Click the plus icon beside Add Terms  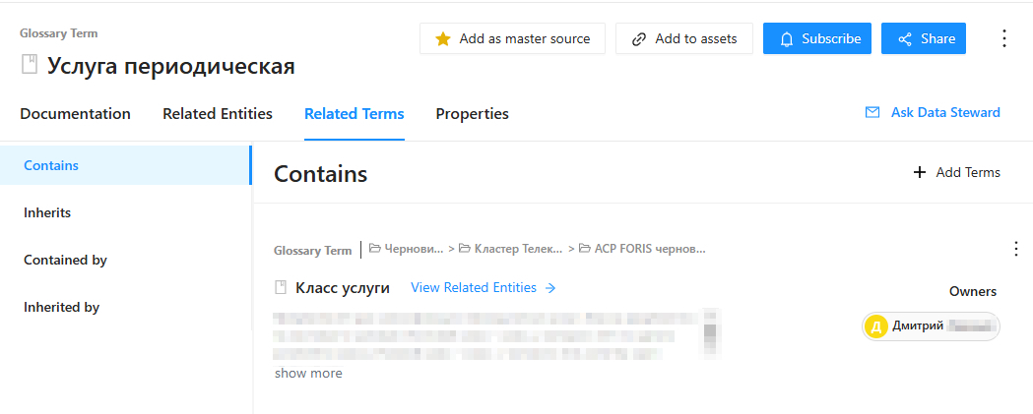point(920,172)
